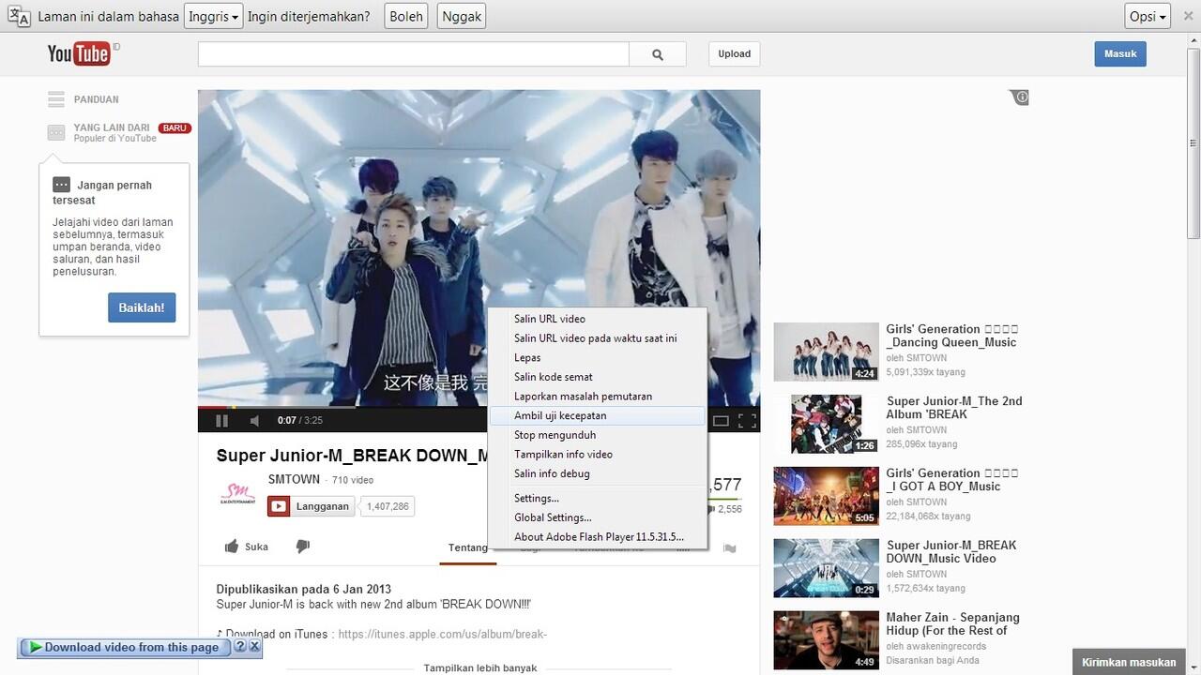The image size is (1201, 675).
Task: Open the Dancing Queen video thumbnail
Action: click(x=826, y=352)
